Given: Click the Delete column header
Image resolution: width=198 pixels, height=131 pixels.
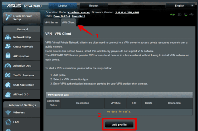Looking at the screenshot, I should [x=148, y=103].
